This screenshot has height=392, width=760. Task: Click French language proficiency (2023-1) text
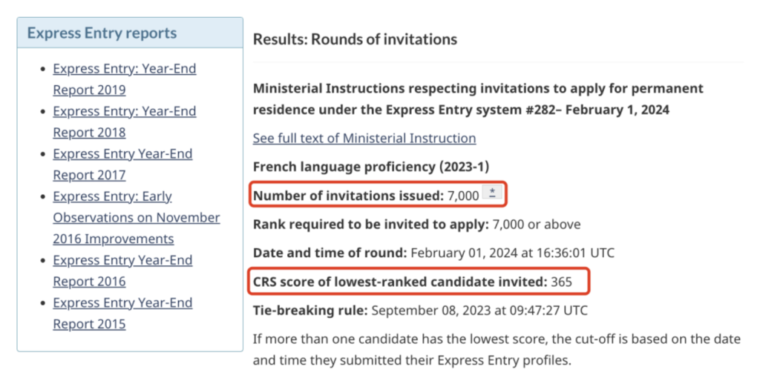point(371,167)
